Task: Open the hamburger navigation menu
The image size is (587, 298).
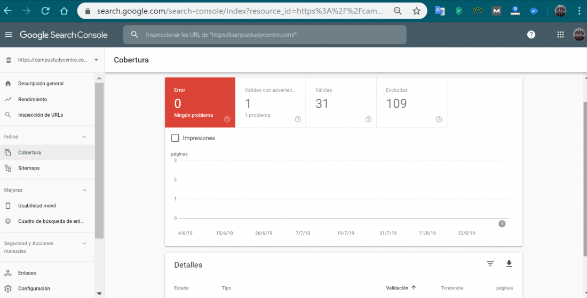Action: point(9,35)
